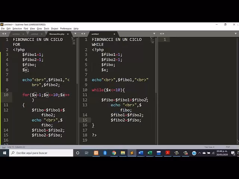
Task: Open Microsoft Word from the taskbar
Action: (141, 153)
